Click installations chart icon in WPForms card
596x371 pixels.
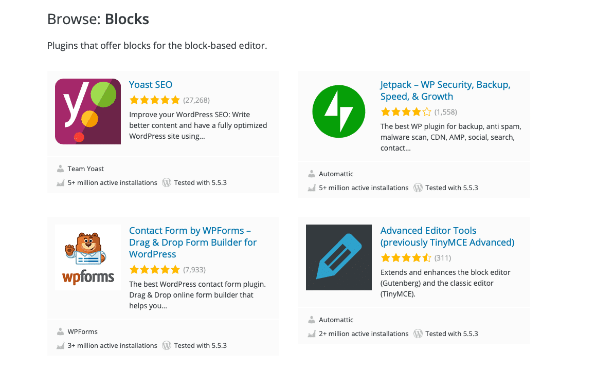60,345
